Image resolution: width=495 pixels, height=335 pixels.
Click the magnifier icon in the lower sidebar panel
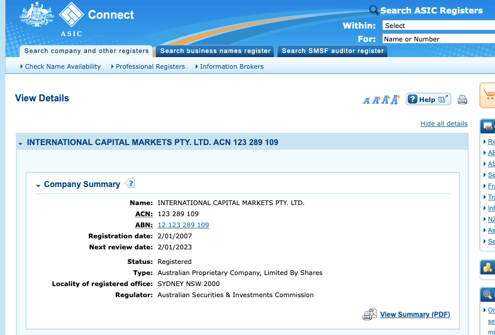pyautogui.click(x=488, y=295)
